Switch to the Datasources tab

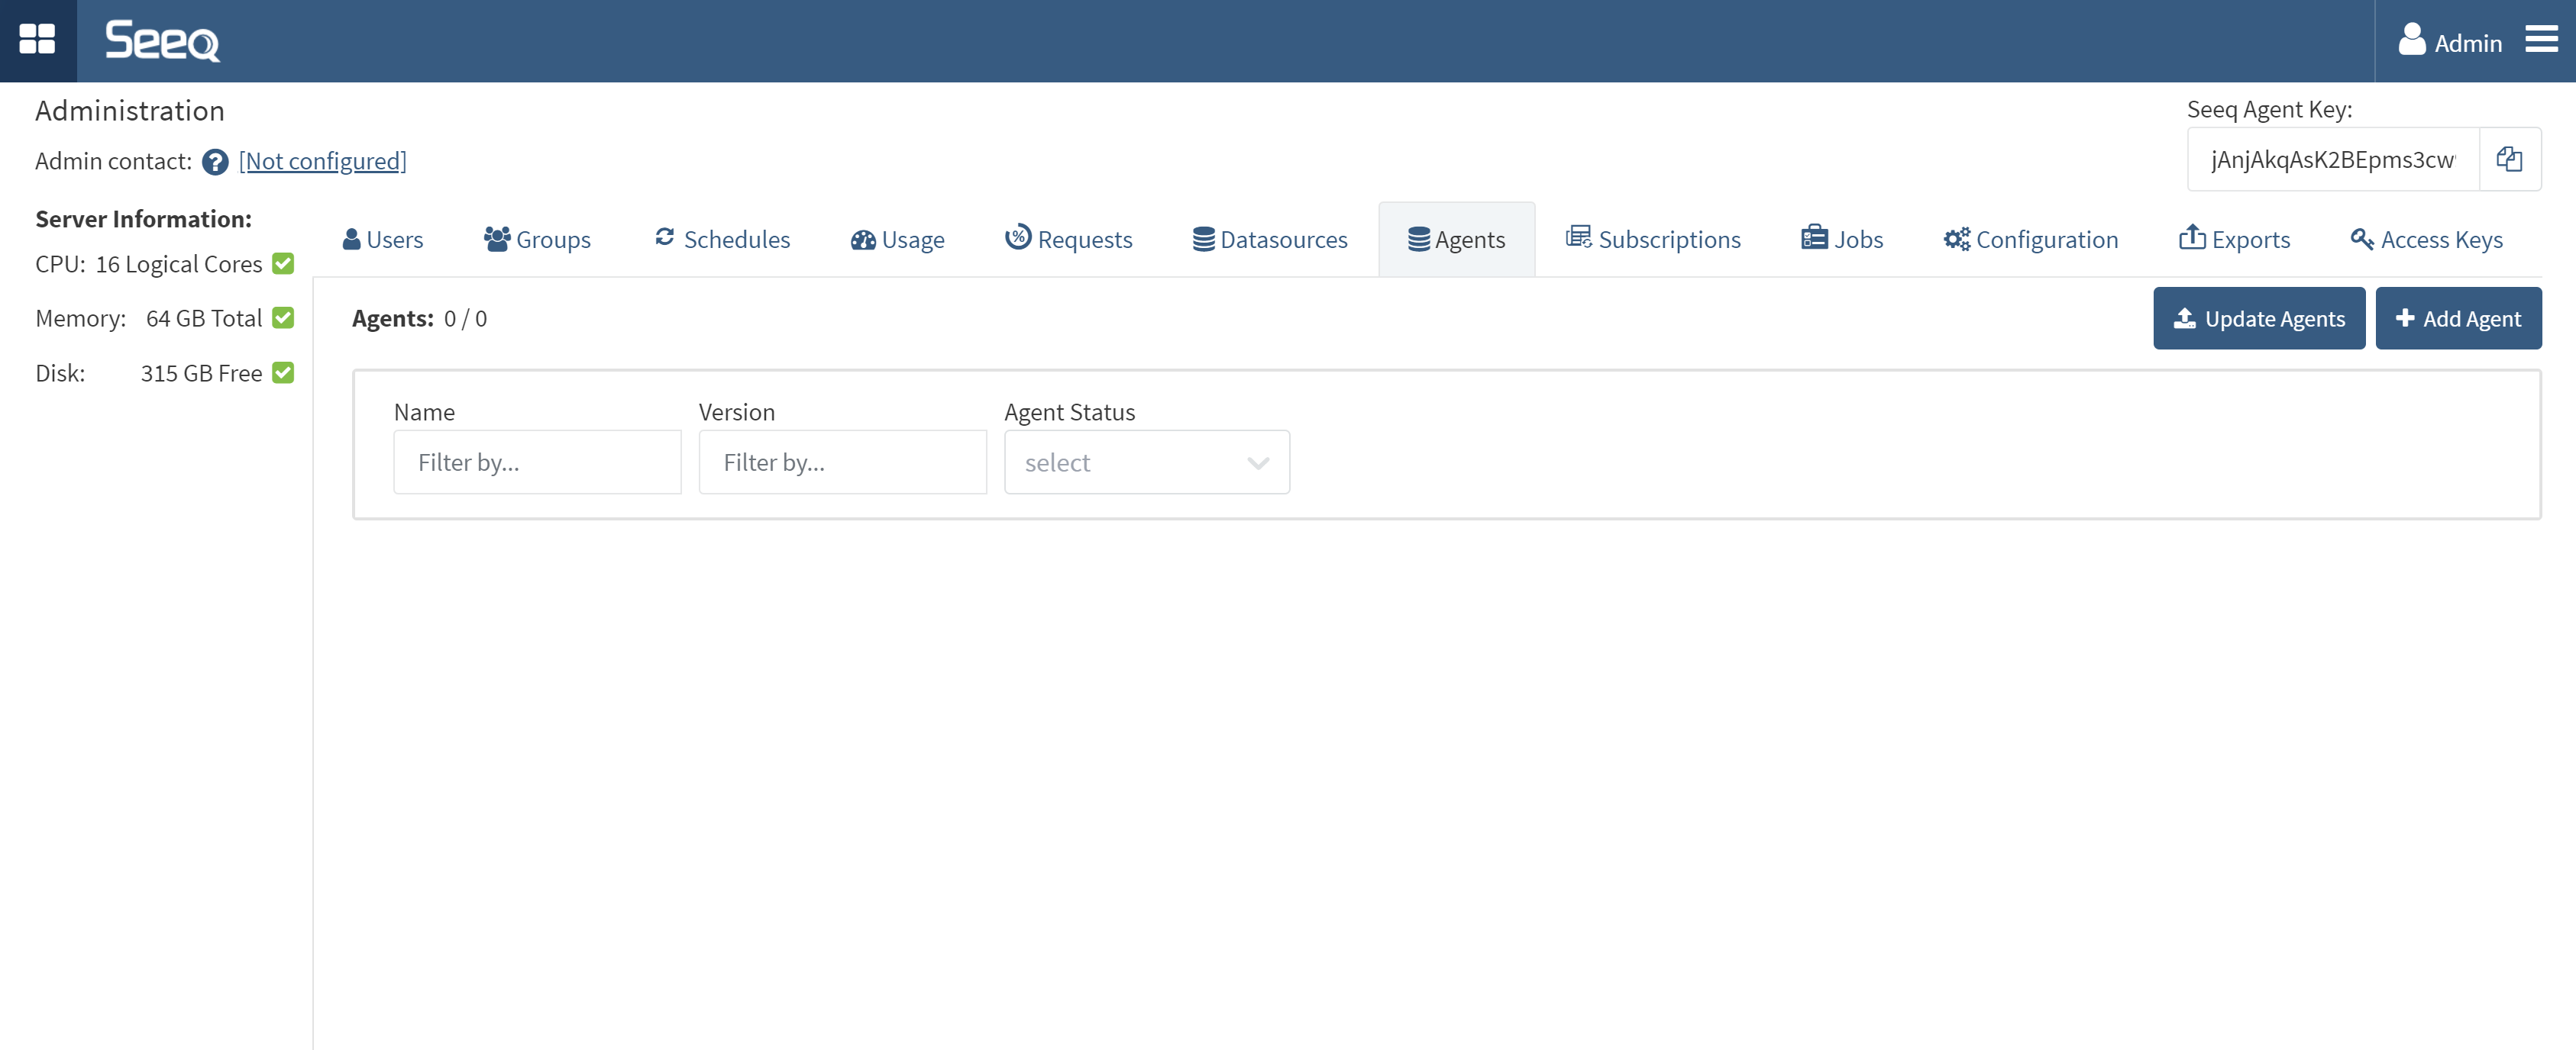pyautogui.click(x=1270, y=240)
